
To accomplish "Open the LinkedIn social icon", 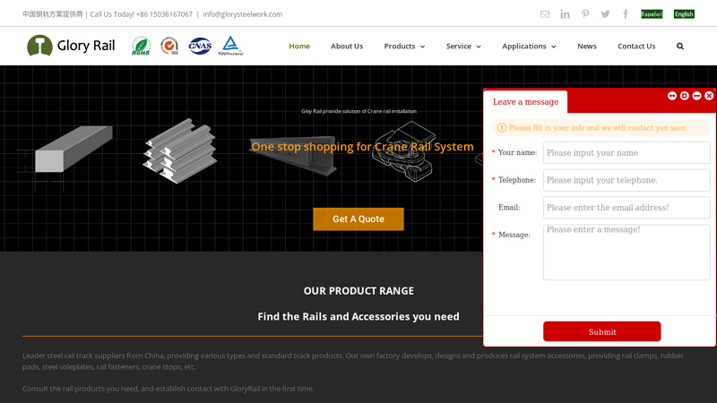I will point(566,14).
